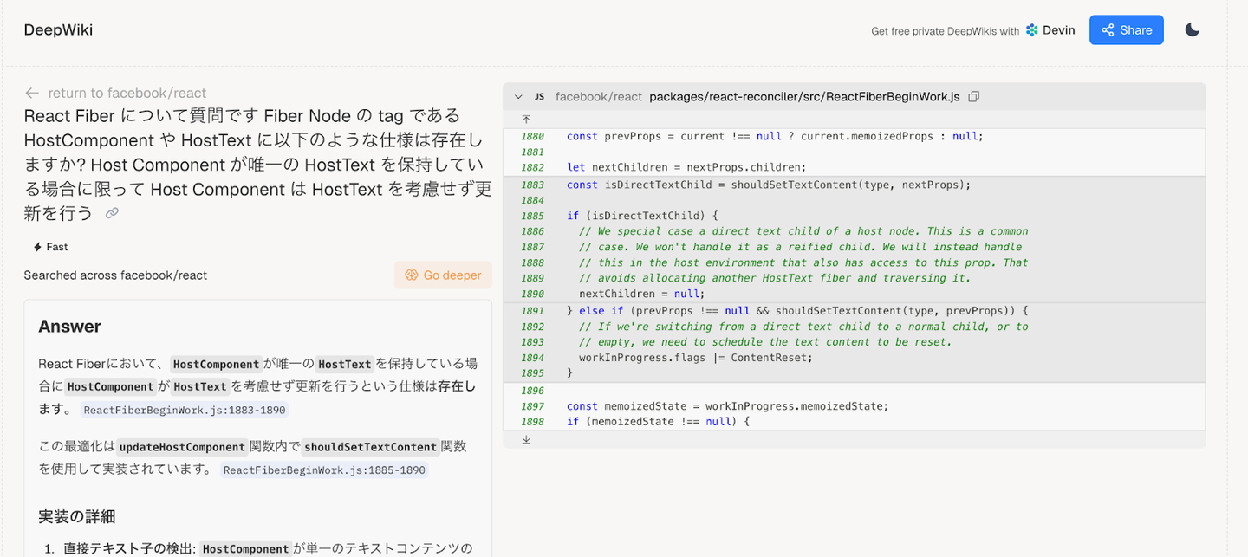Image resolution: width=1248 pixels, height=557 pixels.
Task: Open ReactFiberBeginWork.js:1883-1890 citation
Action: click(185, 411)
